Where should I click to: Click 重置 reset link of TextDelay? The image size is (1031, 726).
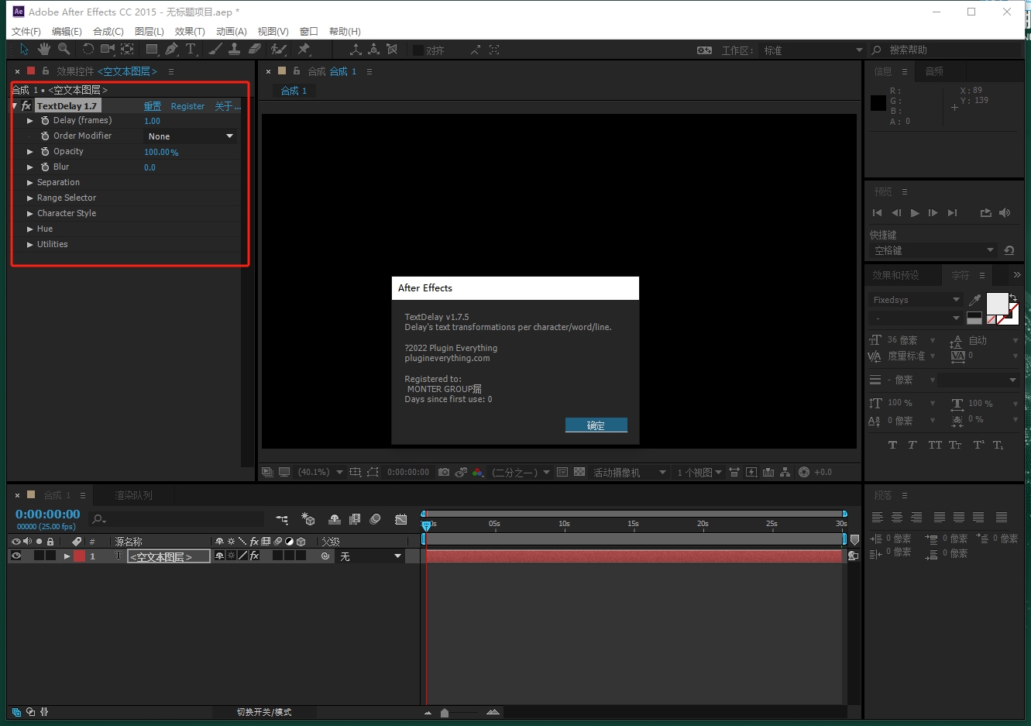pyautogui.click(x=153, y=106)
